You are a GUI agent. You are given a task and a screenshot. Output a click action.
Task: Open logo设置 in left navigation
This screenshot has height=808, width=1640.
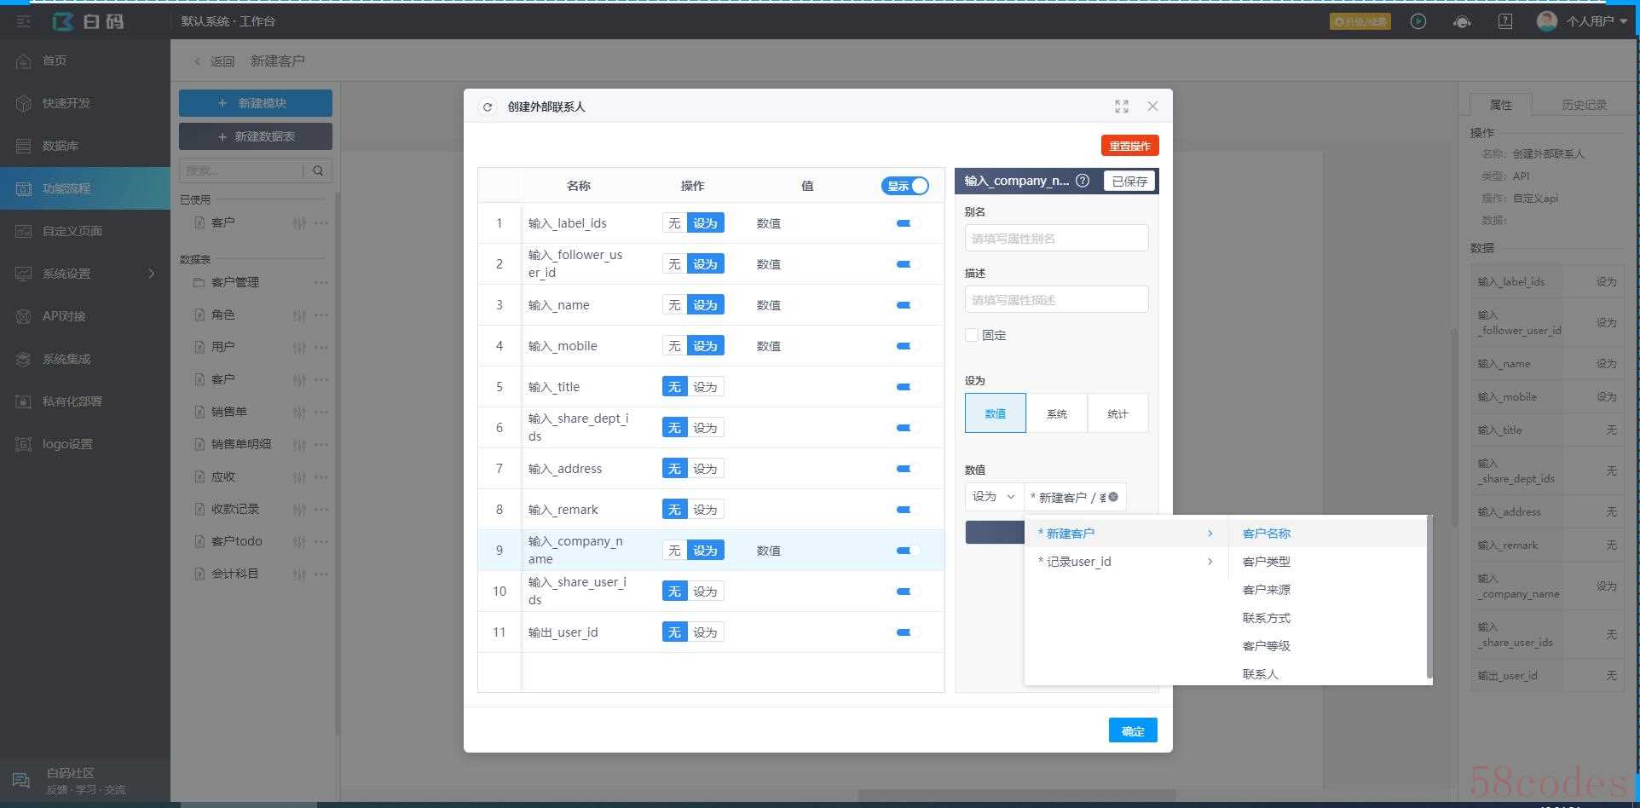click(85, 444)
